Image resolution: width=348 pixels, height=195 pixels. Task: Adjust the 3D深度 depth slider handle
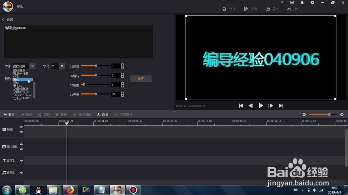coord(84,85)
